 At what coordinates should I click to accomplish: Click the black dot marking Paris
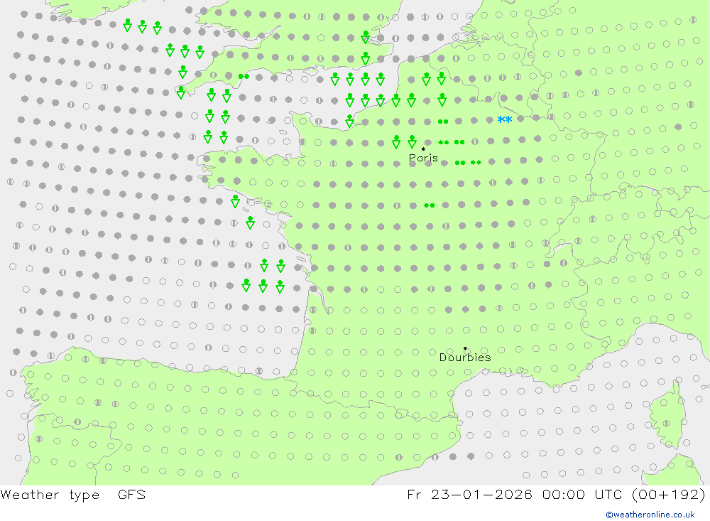[x=423, y=149]
